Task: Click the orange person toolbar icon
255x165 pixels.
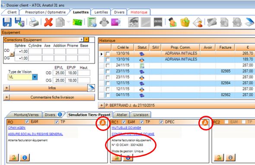Action: click(172, 22)
